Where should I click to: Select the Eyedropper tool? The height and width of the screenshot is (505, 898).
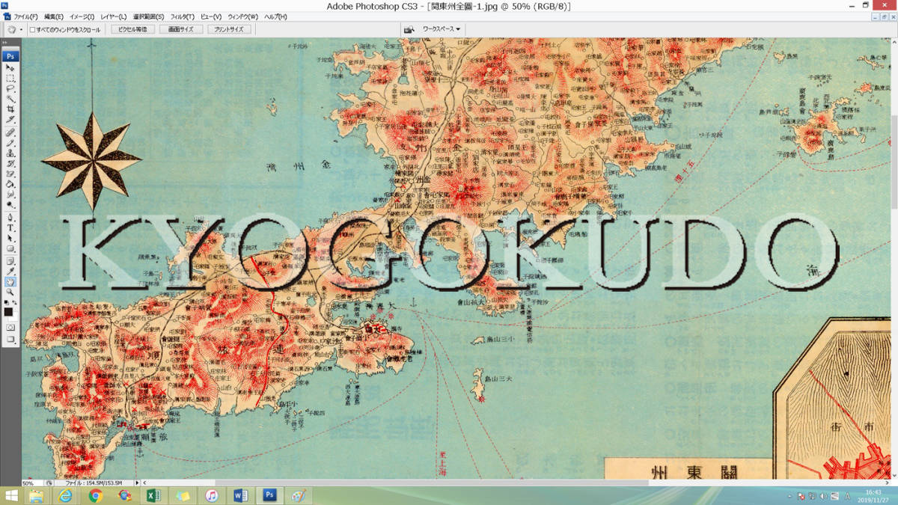[10, 271]
